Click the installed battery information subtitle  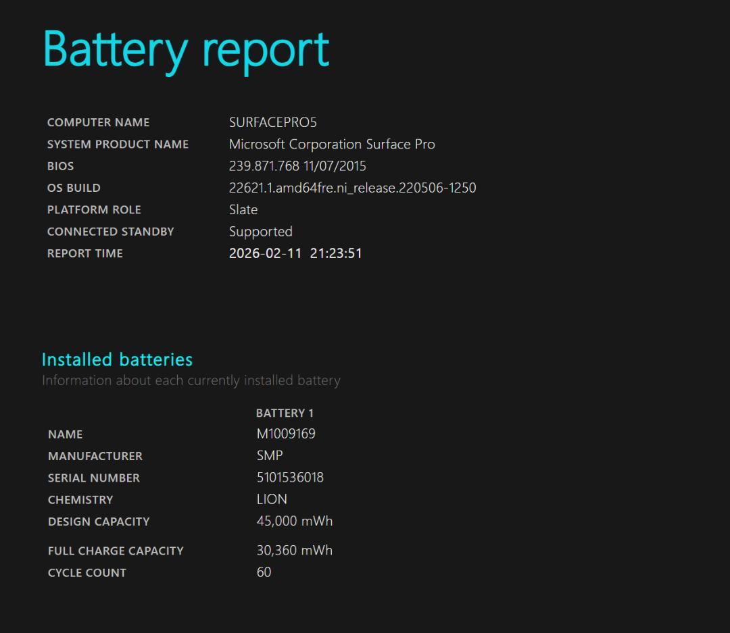click(191, 380)
